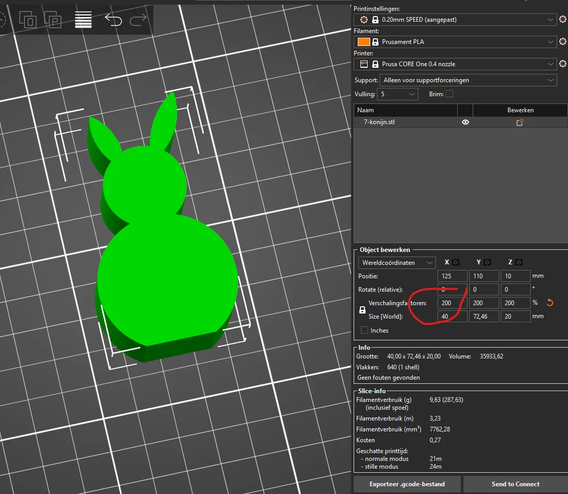Click the scale factor Z field showing 200
This screenshot has width=568, height=494.
coord(516,303)
